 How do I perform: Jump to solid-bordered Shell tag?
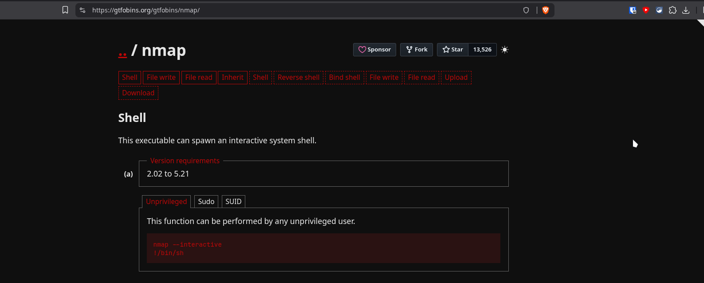[130, 78]
